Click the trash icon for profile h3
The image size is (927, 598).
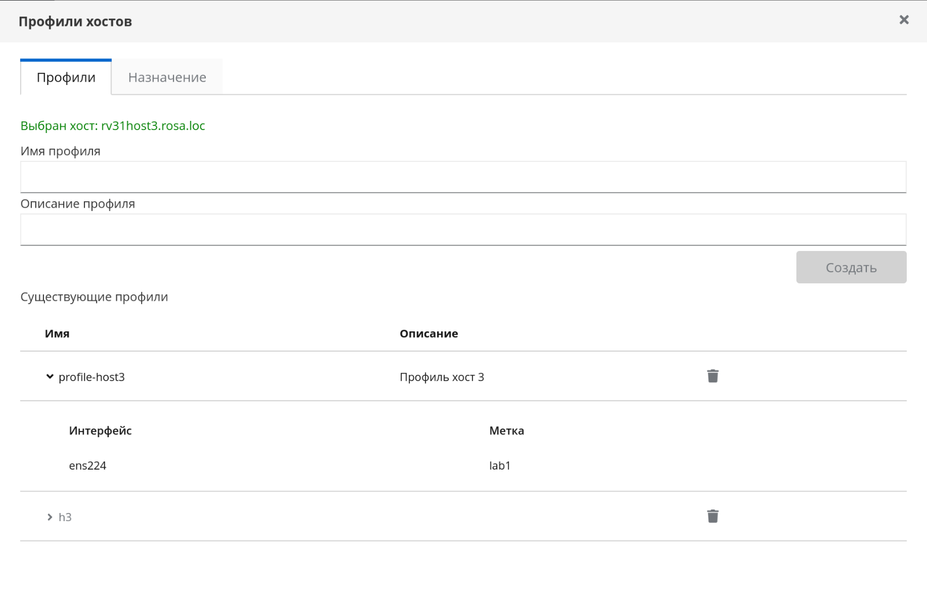[712, 516]
